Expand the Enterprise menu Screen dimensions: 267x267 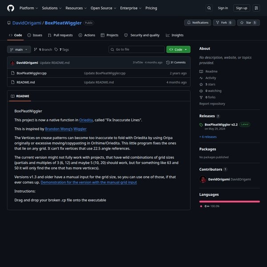[x=130, y=8]
